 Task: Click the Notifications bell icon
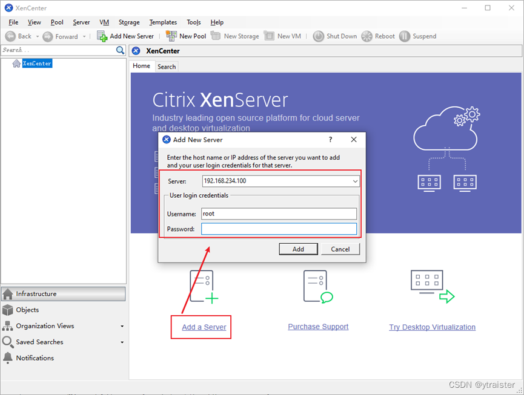click(x=8, y=358)
